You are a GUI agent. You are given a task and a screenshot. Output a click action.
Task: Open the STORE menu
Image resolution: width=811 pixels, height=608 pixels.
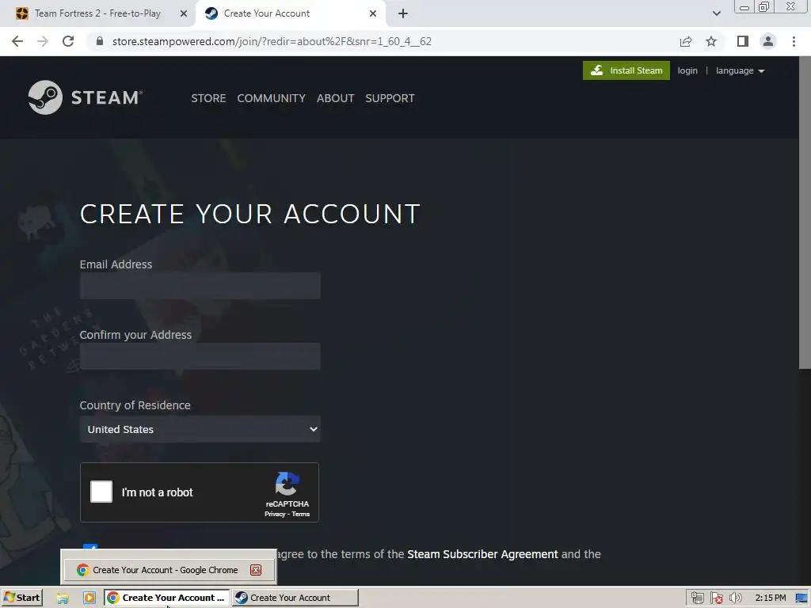208,98
